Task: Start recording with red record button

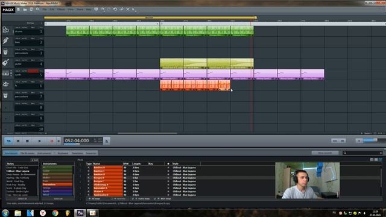Action: coord(52,141)
